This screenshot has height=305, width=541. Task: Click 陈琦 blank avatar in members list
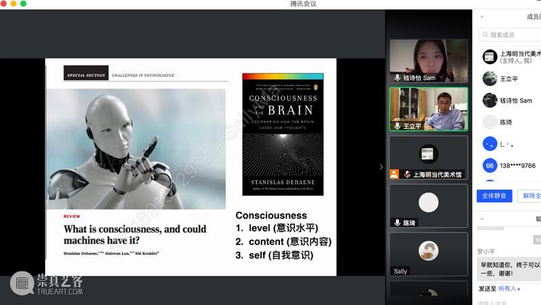(490, 122)
